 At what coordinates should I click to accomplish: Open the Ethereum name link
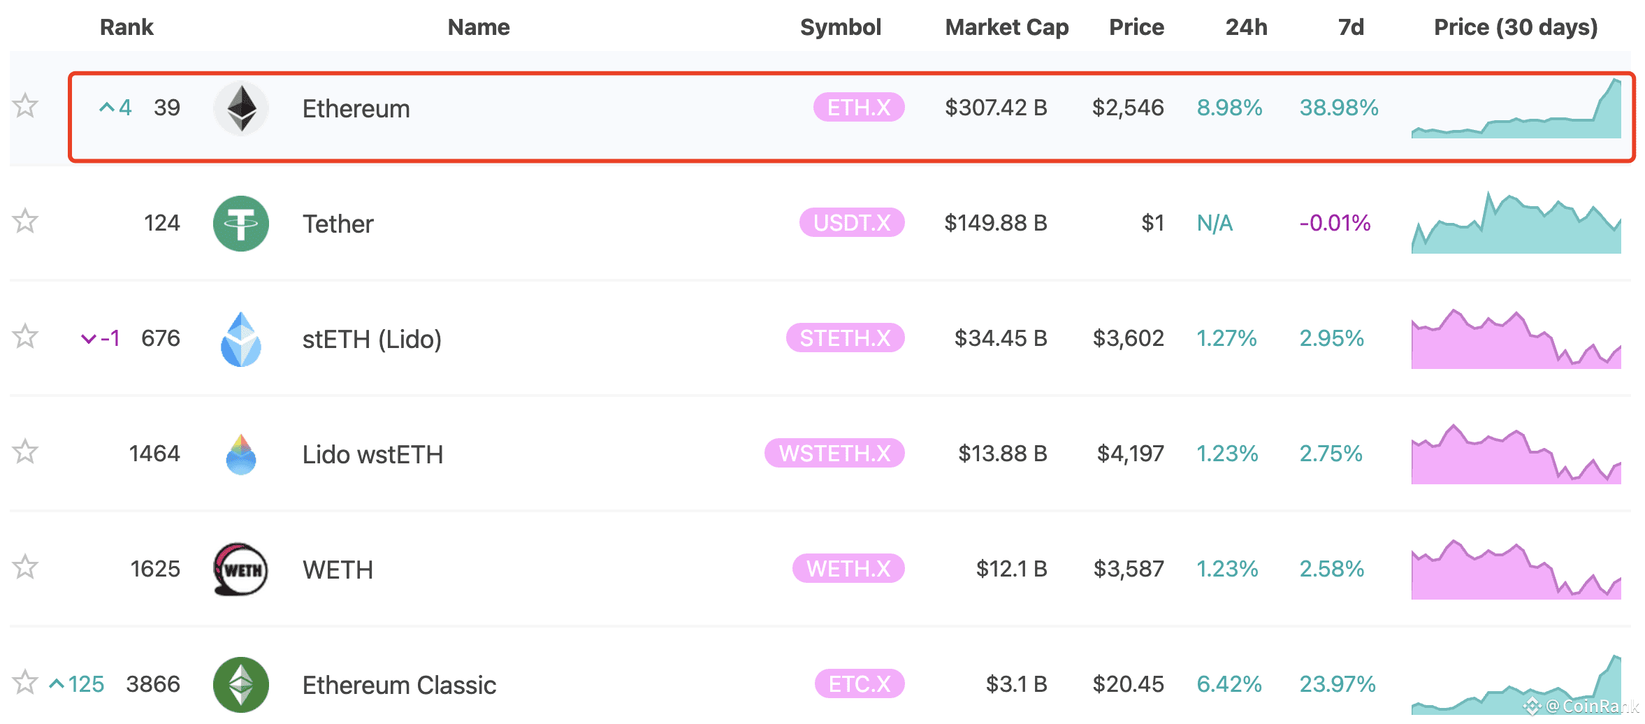coord(356,108)
